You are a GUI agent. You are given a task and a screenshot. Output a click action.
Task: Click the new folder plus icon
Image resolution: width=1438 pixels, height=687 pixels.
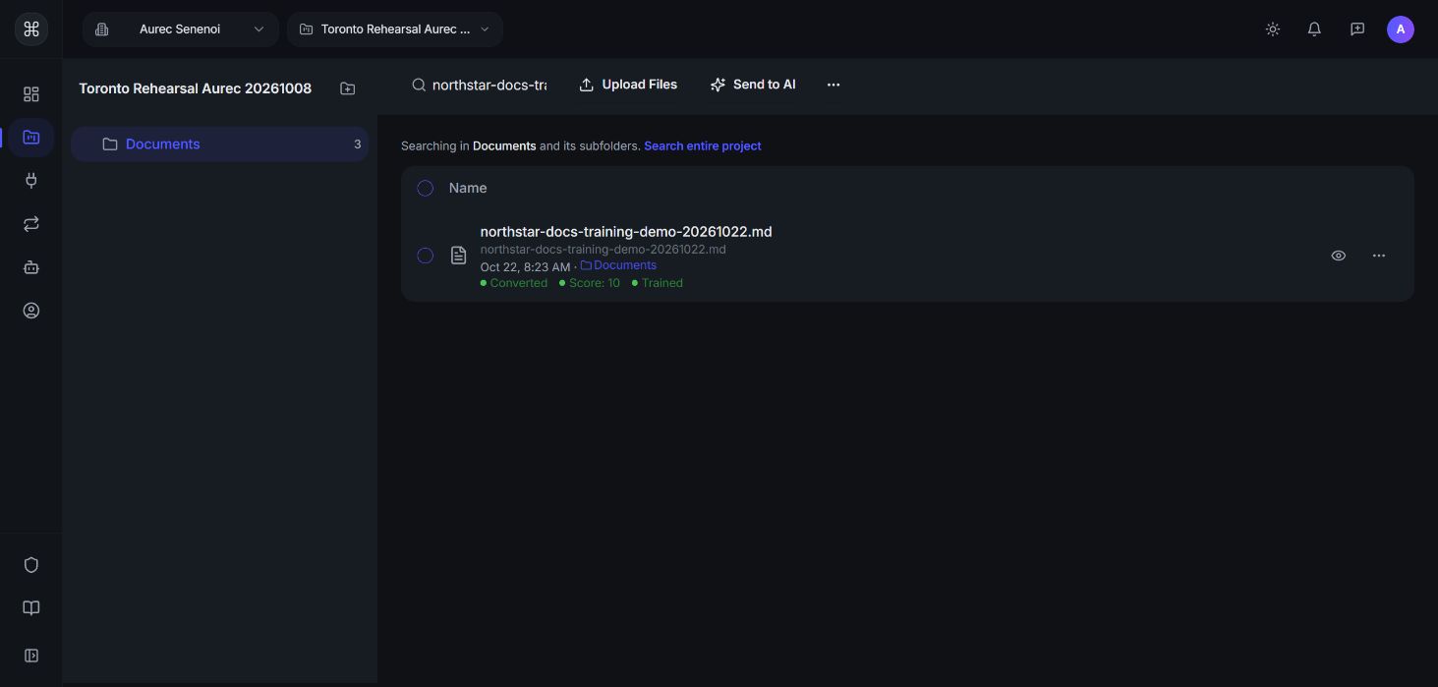[348, 88]
